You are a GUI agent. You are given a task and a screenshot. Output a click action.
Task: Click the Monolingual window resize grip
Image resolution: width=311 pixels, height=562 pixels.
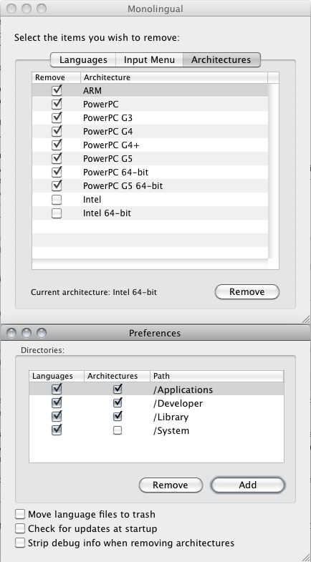tap(305, 319)
